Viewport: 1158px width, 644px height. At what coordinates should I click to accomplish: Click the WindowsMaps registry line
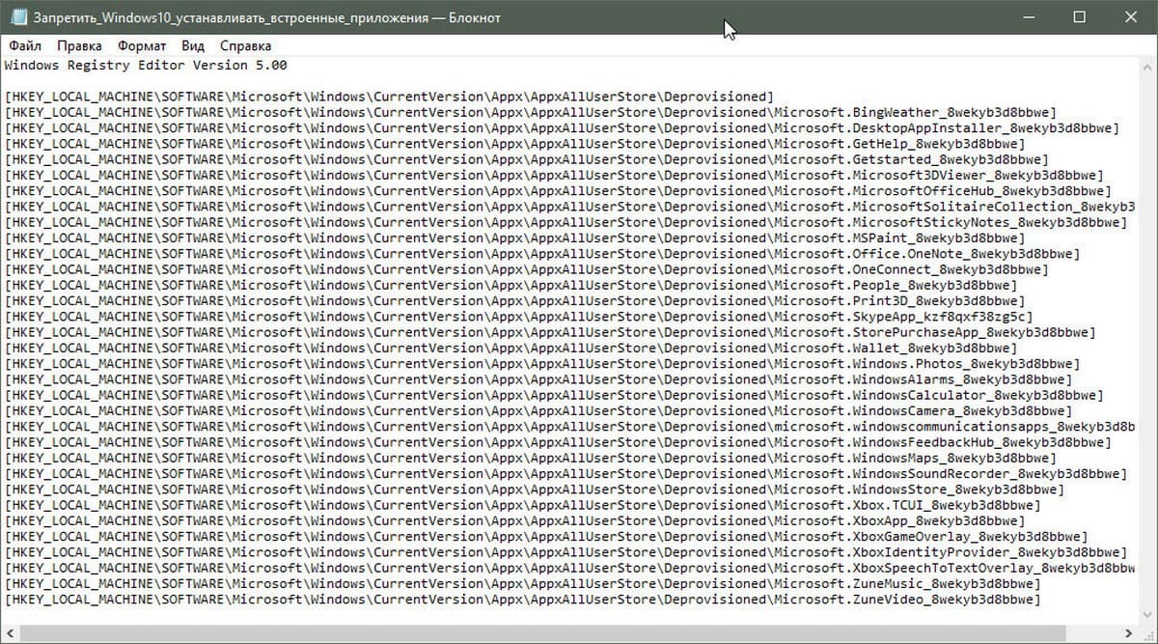pyautogui.click(x=530, y=458)
